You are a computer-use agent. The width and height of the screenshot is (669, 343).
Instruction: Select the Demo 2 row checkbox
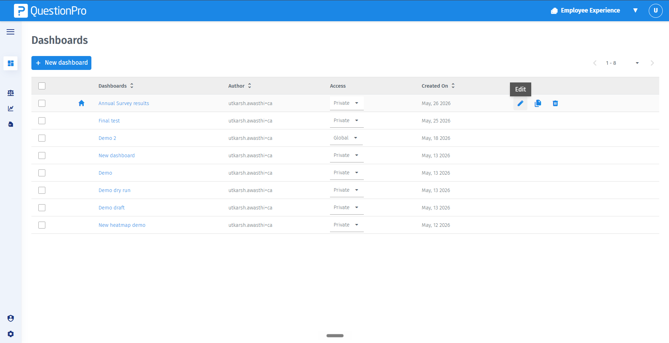pyautogui.click(x=42, y=138)
